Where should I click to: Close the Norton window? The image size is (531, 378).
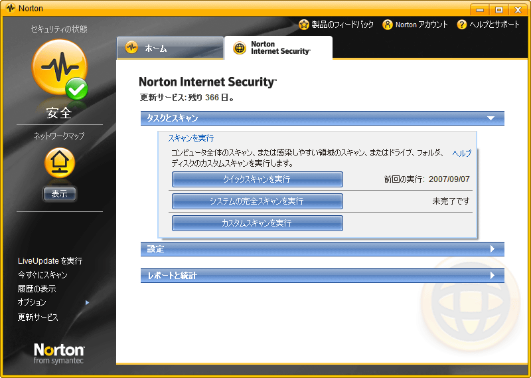click(518, 9)
